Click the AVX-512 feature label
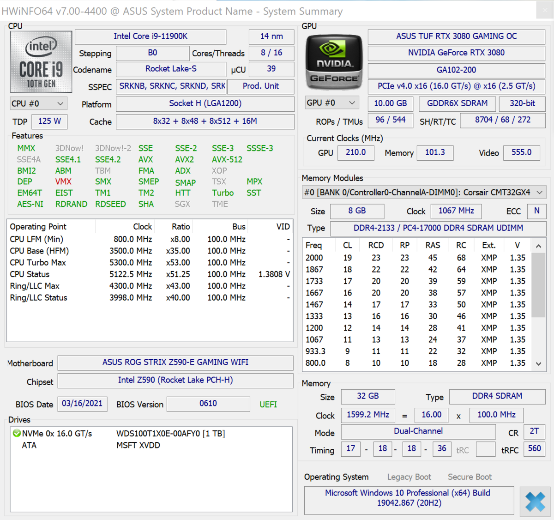Viewport: 554px width, 520px height. pyautogui.click(x=227, y=160)
